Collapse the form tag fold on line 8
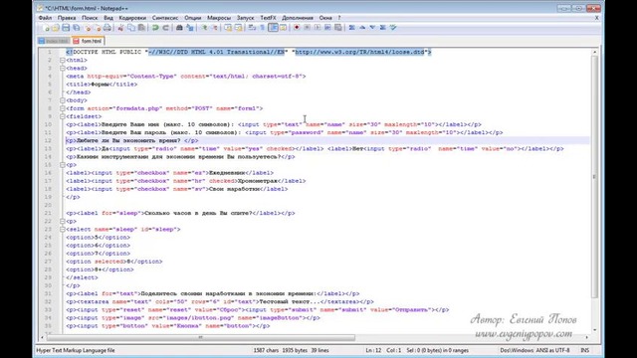 pyautogui.click(x=63, y=108)
